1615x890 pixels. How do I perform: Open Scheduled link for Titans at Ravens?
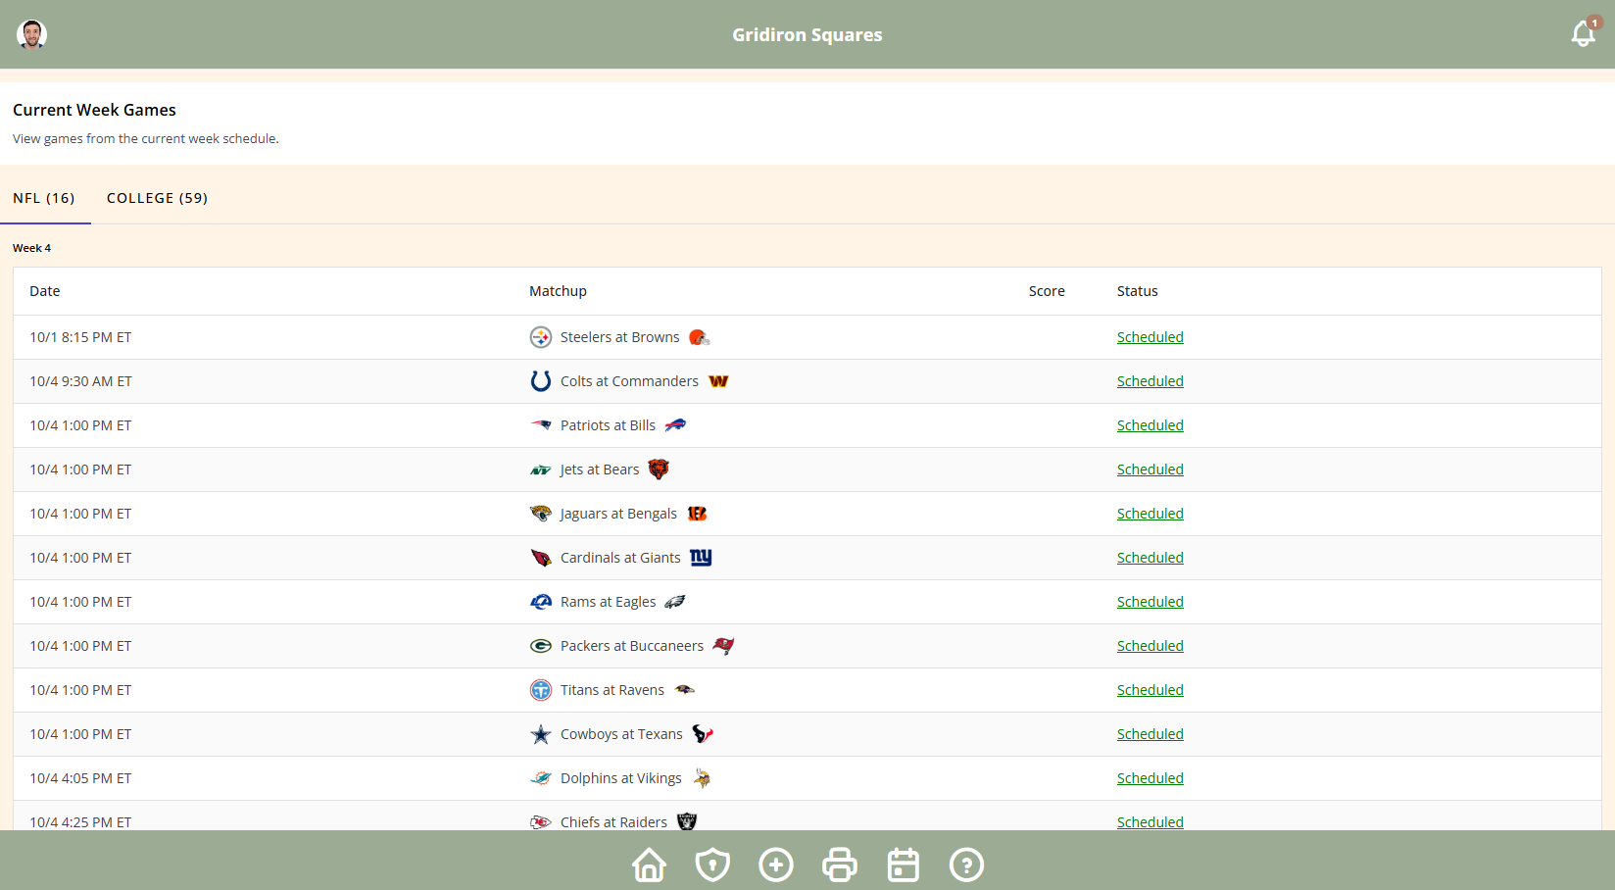1150,690
